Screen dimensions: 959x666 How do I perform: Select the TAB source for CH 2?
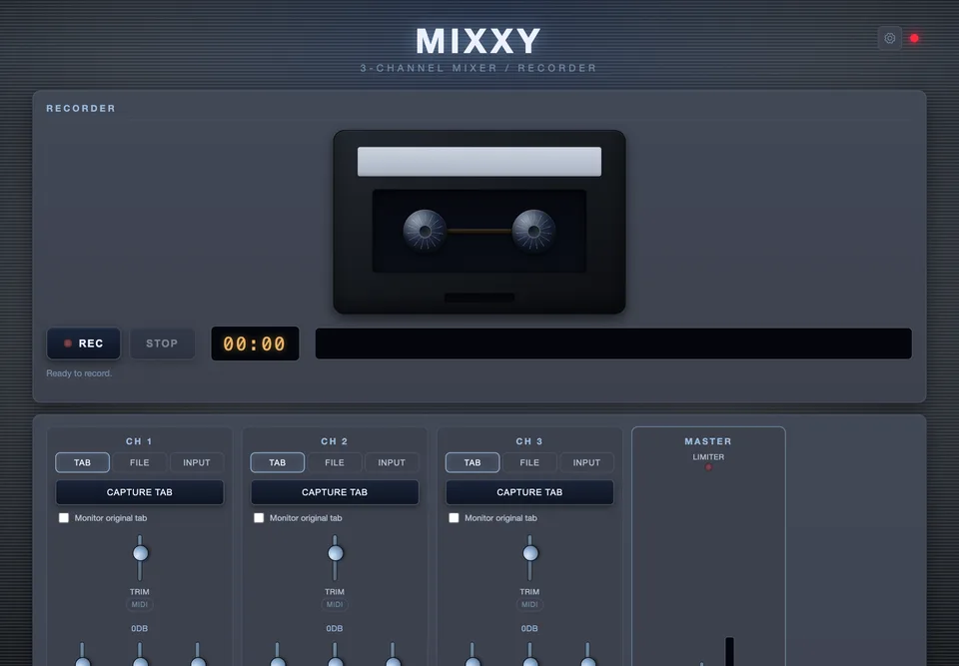pyautogui.click(x=278, y=462)
